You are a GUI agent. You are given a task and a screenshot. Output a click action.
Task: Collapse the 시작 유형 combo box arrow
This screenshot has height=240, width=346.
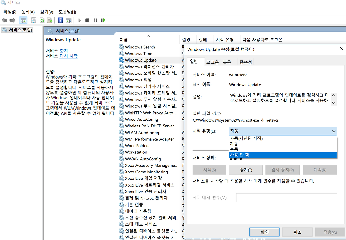pos(334,131)
